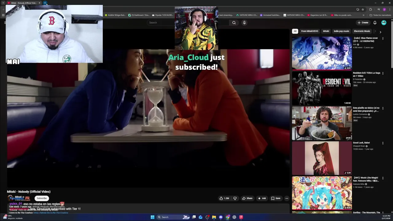Open the three-dot more actions menu under video
Screen dimensions: 393x221
287,198
